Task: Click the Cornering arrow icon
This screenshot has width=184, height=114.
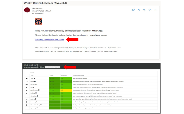Action: (27, 96)
